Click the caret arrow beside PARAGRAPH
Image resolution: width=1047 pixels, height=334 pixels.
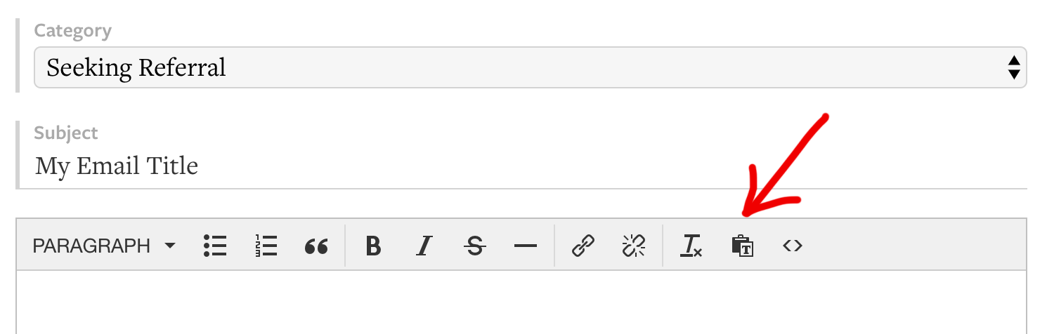(x=169, y=246)
